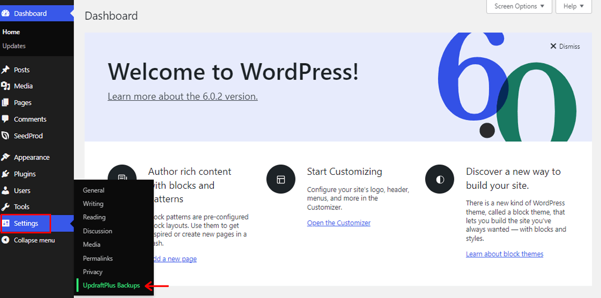Click the Dashboard menu label
Viewport: 601px width, 298px height.
pos(31,14)
